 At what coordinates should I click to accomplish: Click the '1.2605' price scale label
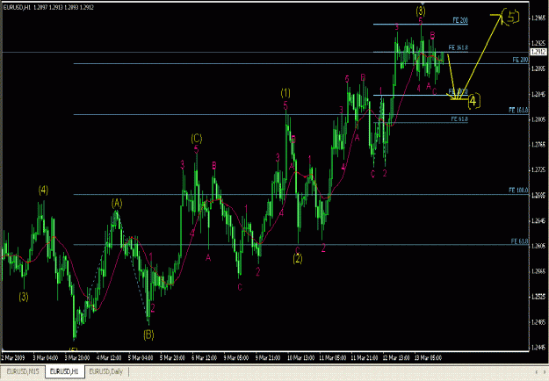(538, 246)
